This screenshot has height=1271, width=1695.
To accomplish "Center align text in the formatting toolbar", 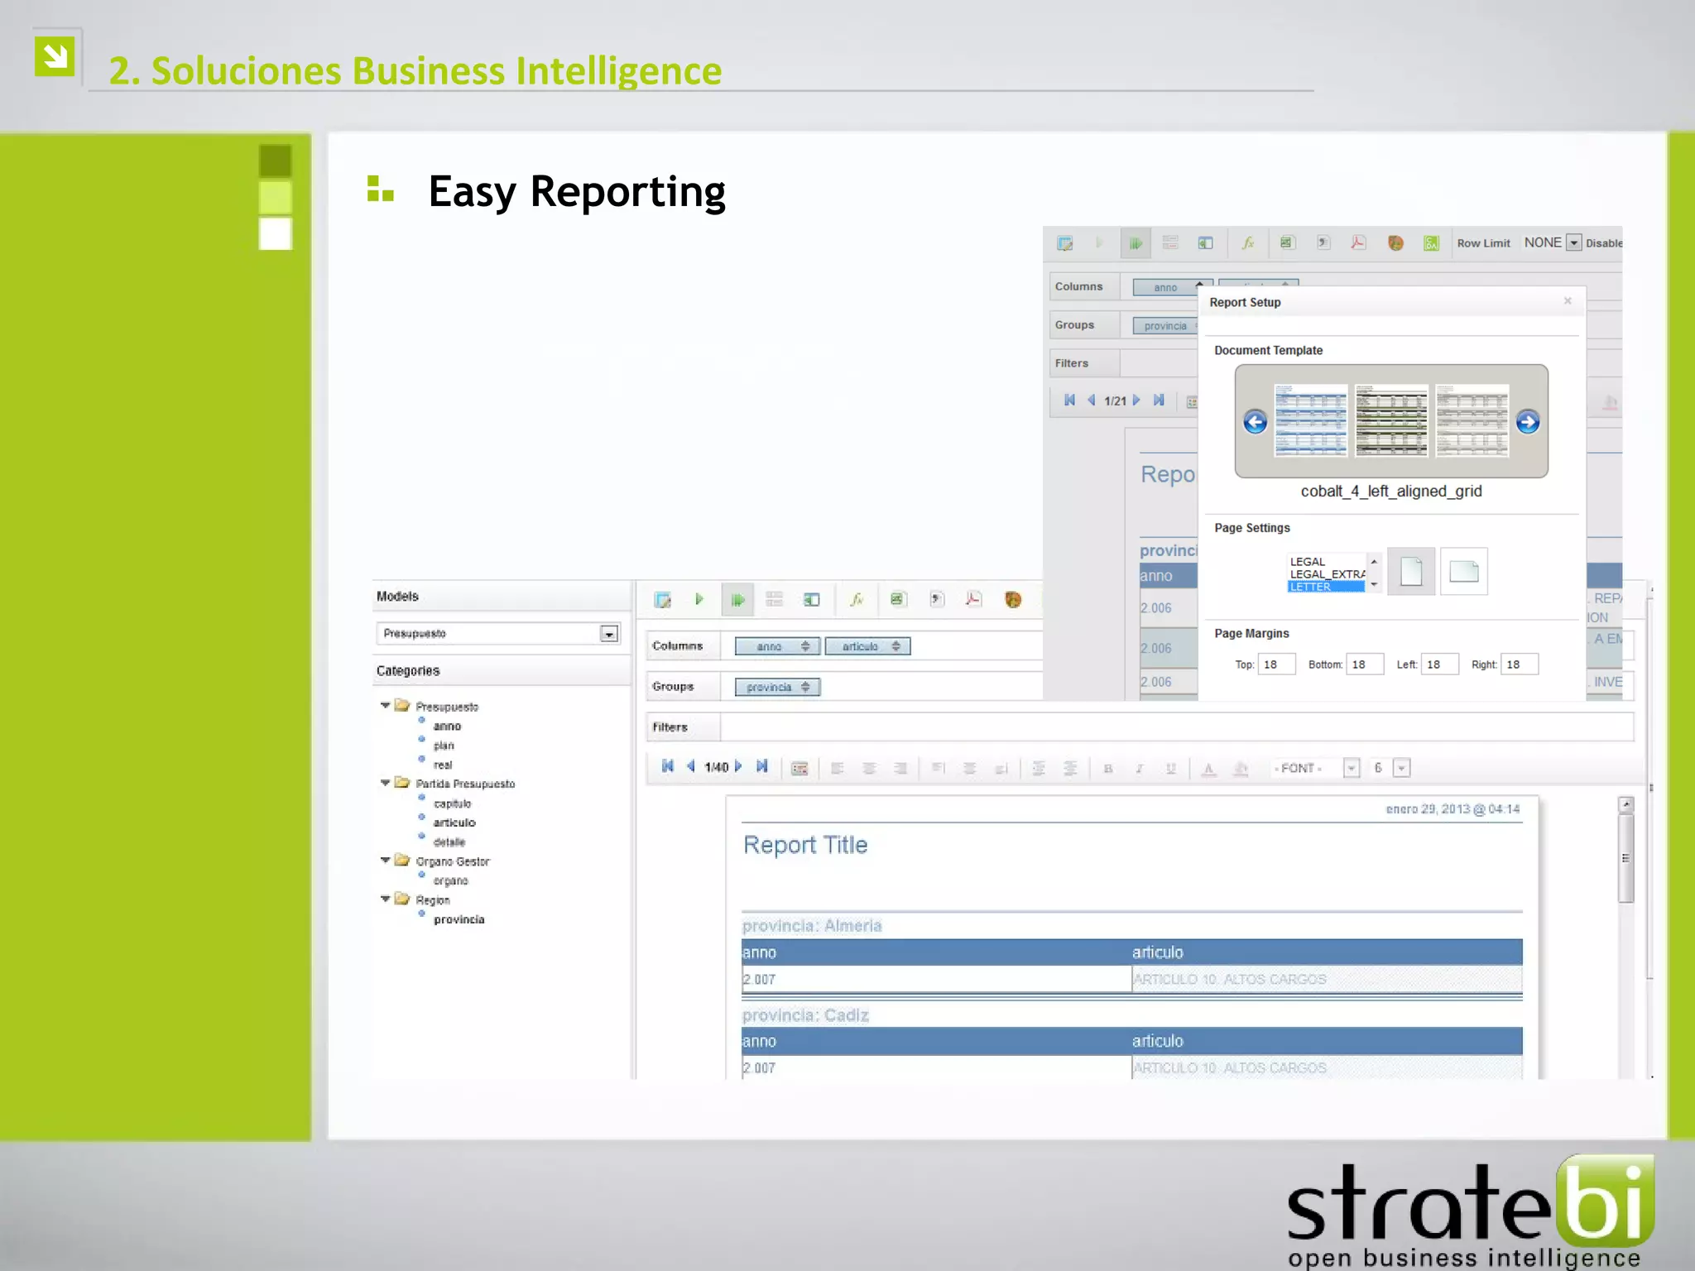I will tap(869, 769).
